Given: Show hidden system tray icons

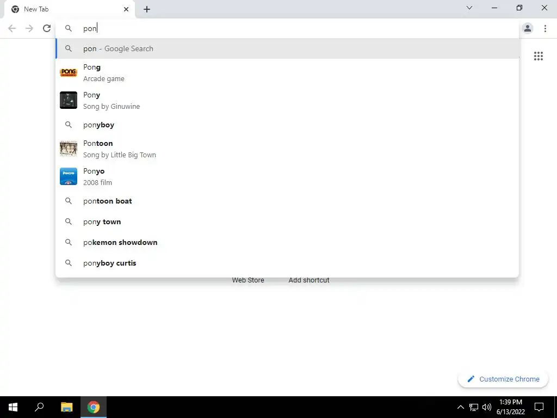Looking at the screenshot, I should (x=460, y=407).
